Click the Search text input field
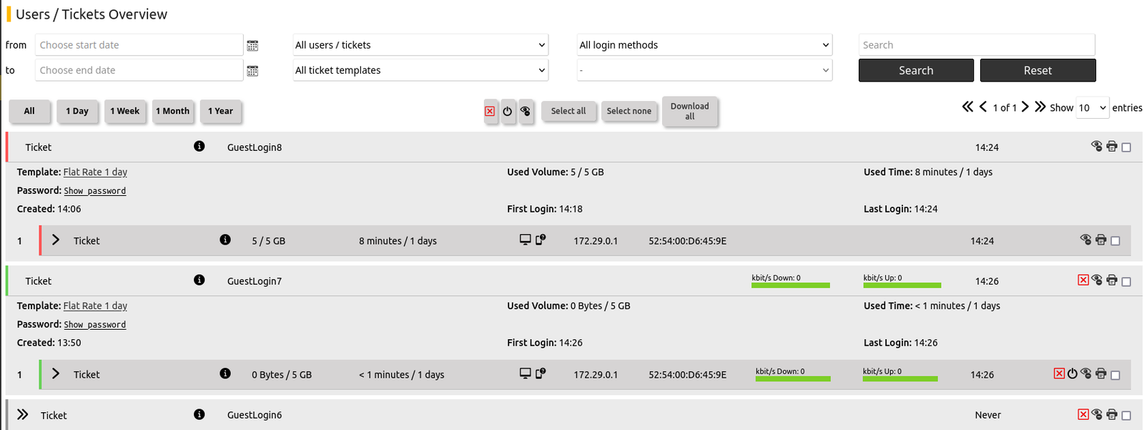The image size is (1144, 430). pyautogui.click(x=977, y=45)
